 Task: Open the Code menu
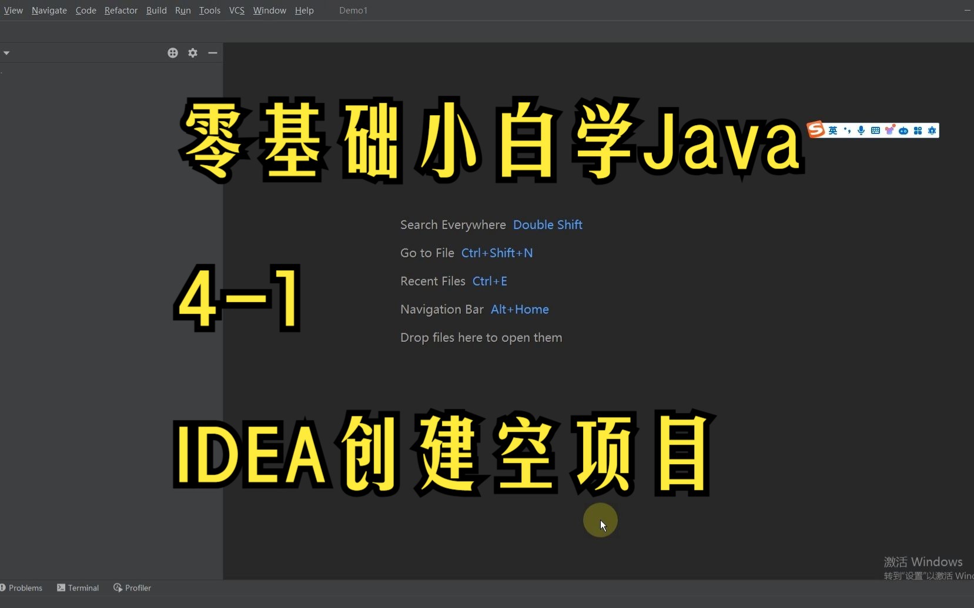click(x=86, y=11)
